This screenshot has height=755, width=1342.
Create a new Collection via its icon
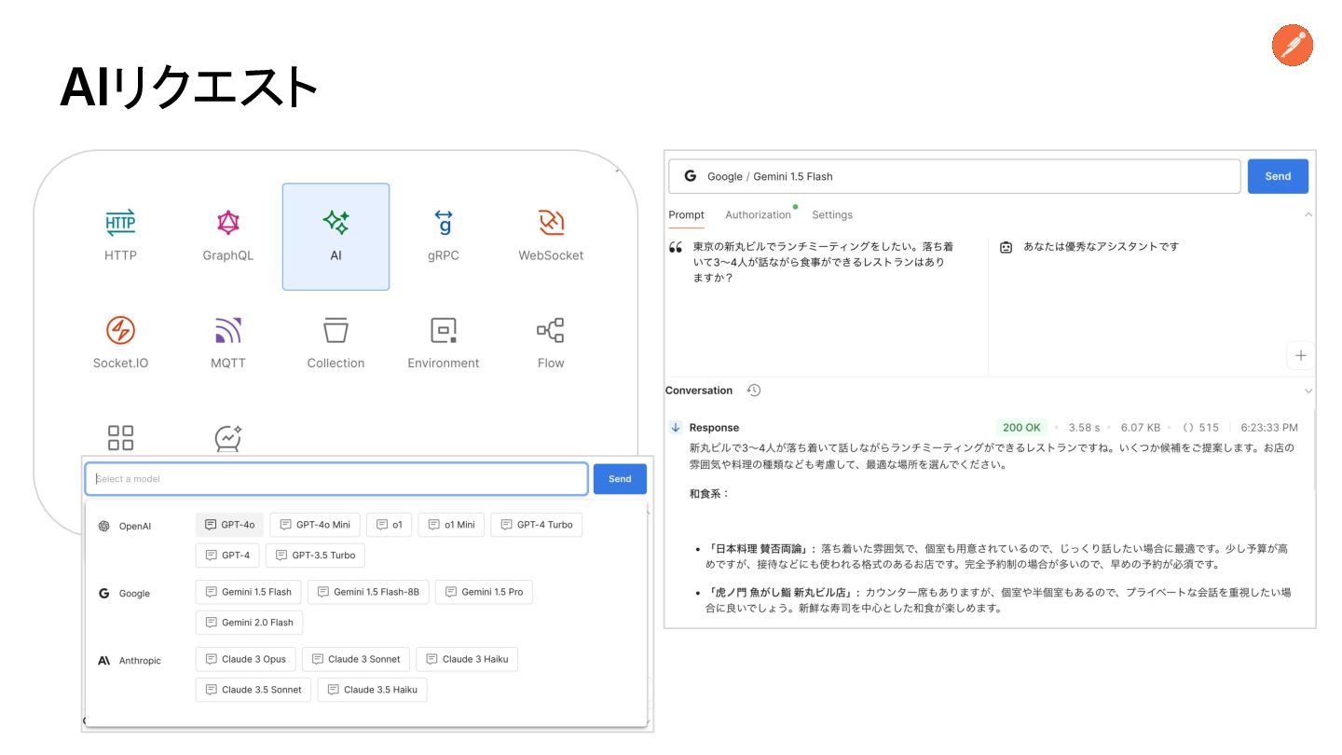pos(335,330)
